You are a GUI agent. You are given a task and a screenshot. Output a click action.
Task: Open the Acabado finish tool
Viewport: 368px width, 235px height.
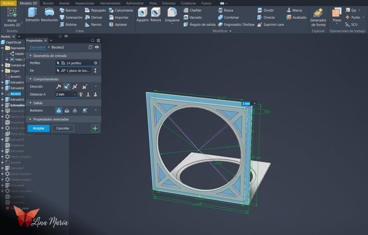(296, 17)
